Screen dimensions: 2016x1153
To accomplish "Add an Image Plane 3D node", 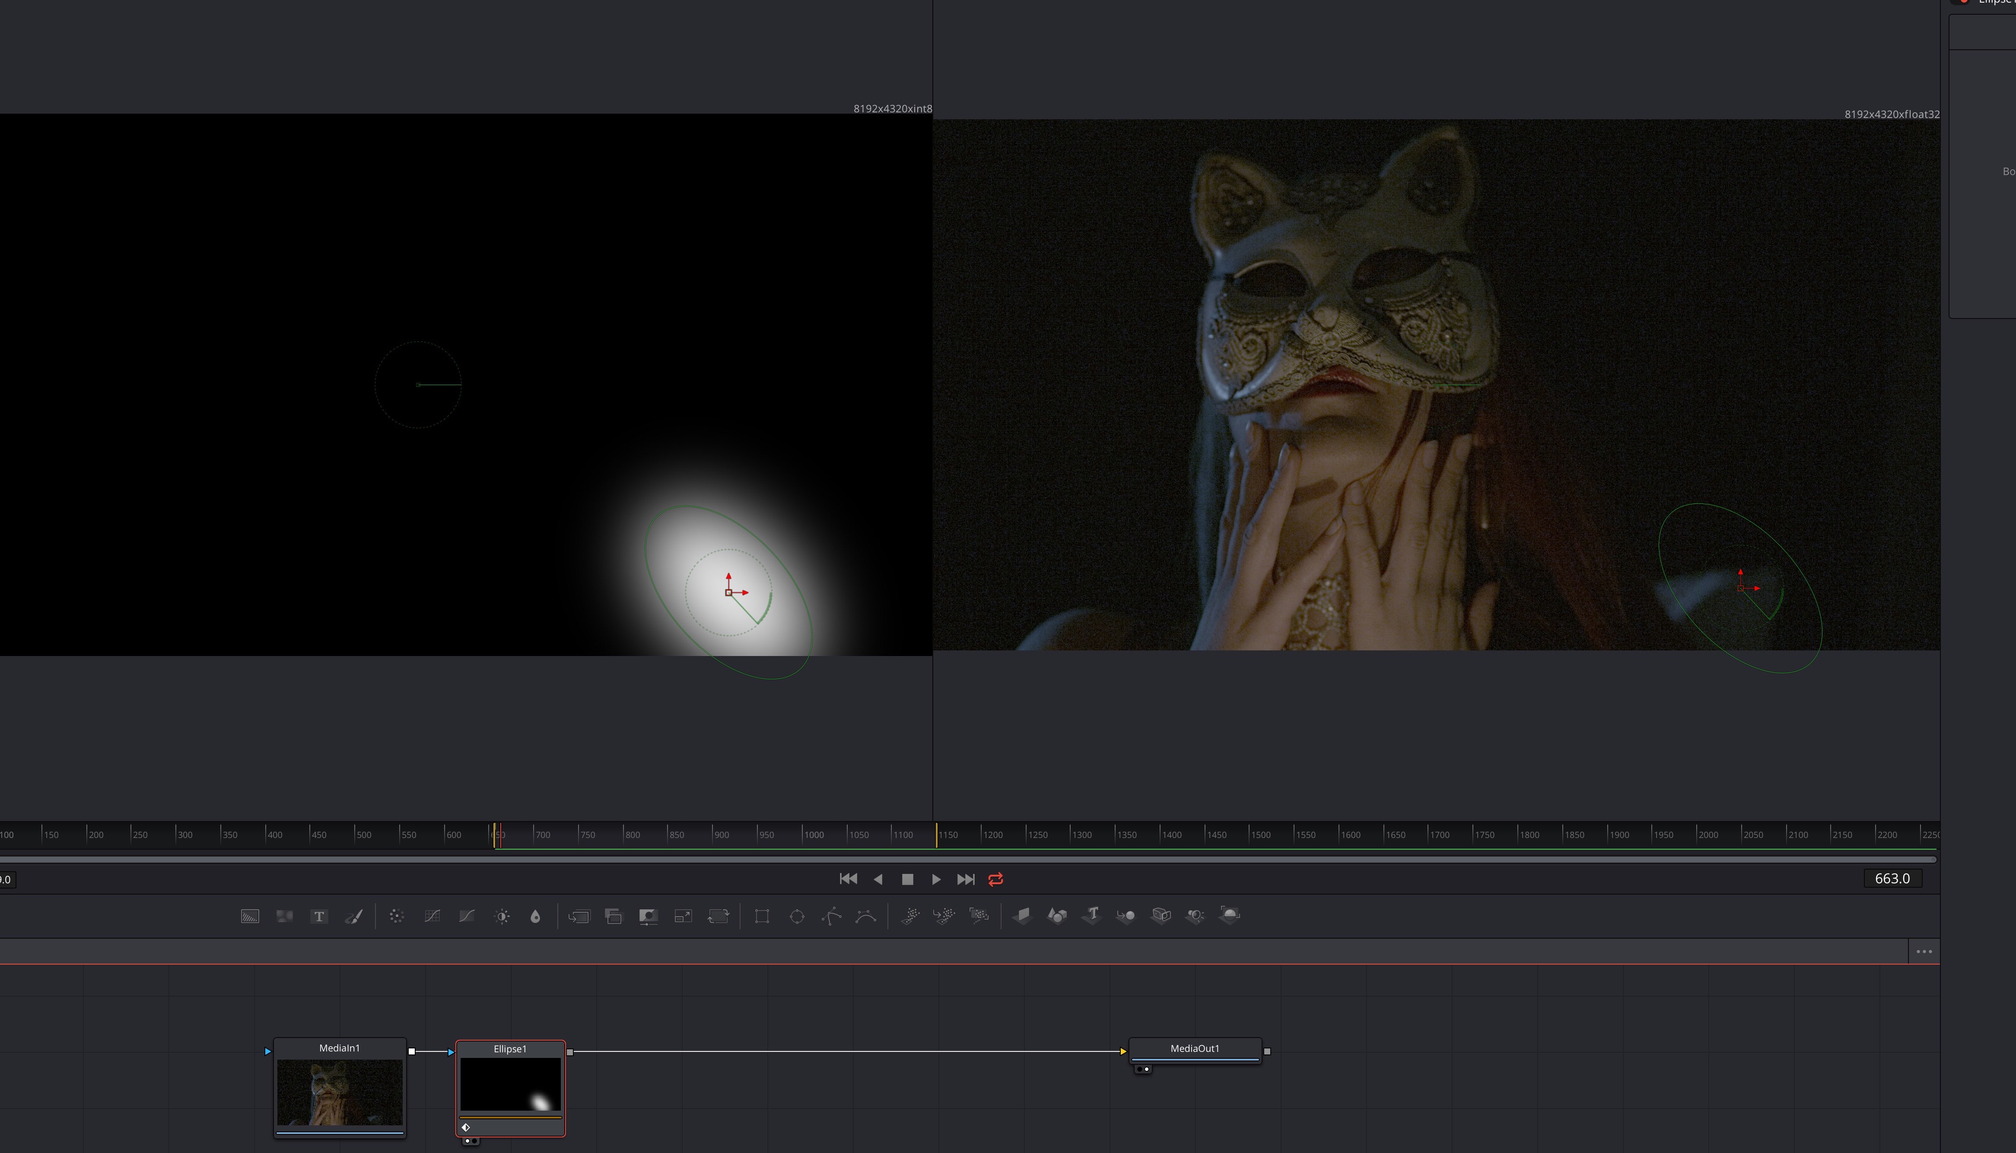I will [x=1022, y=916].
